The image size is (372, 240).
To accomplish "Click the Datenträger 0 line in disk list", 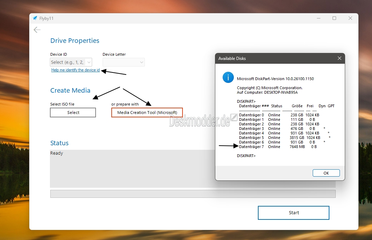I will pos(279,115).
